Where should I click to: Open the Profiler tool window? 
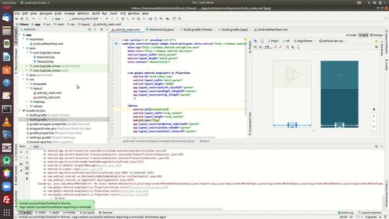click(69, 212)
